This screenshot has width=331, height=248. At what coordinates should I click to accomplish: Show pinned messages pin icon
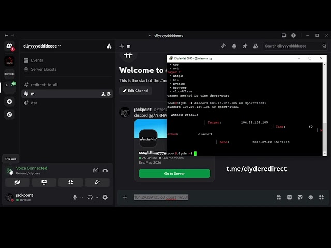[x=245, y=46]
